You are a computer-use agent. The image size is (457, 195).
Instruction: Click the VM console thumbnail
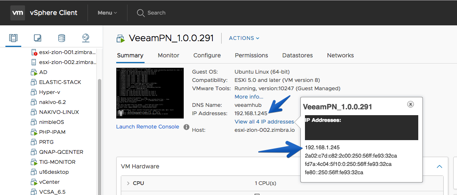pyautogui.click(x=150, y=93)
